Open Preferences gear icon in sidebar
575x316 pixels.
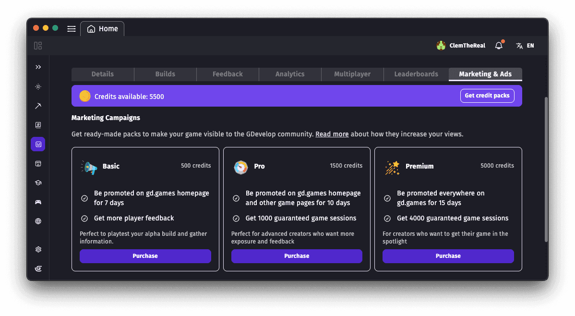coord(38,249)
